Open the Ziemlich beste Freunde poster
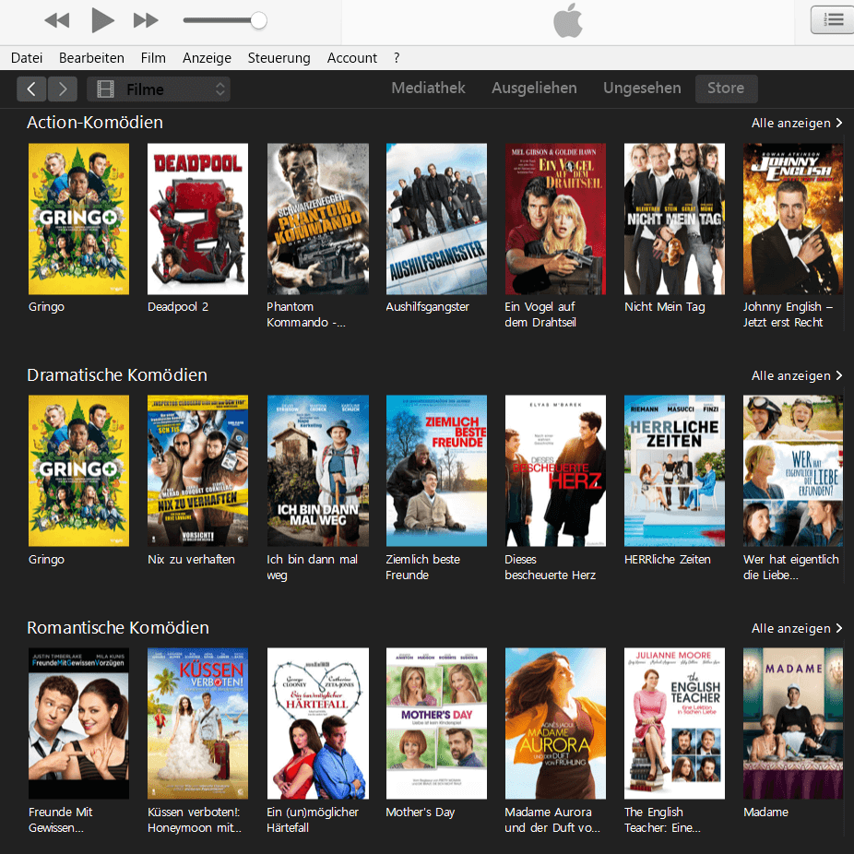Image resolution: width=854 pixels, height=854 pixels. tap(436, 470)
